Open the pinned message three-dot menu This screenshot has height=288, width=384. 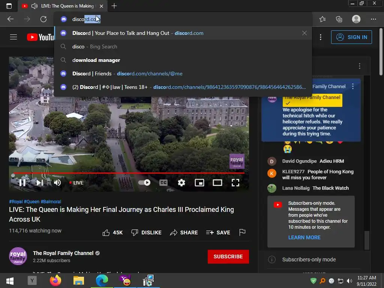point(353,86)
